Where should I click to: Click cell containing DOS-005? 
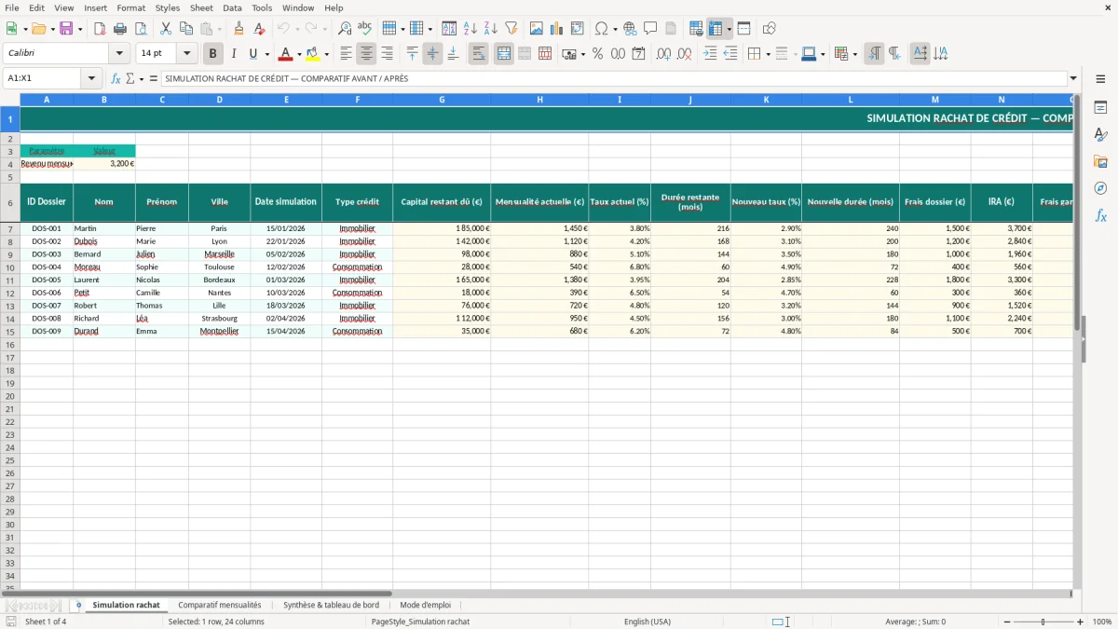[47, 280]
